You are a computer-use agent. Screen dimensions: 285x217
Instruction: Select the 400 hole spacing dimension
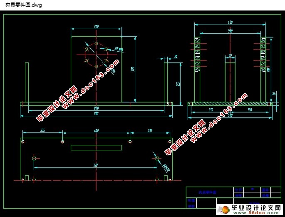(97, 131)
